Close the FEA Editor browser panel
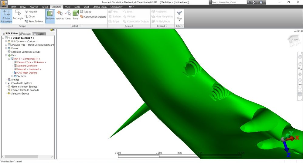303x163 pixels. (54, 30)
